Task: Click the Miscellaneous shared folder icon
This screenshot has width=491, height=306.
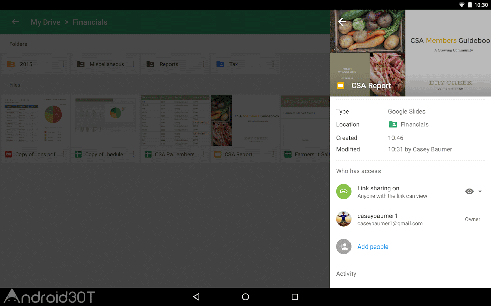Action: (x=80, y=64)
